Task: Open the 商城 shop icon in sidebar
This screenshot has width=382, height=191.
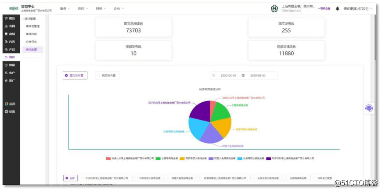Action: [x=6, y=34]
